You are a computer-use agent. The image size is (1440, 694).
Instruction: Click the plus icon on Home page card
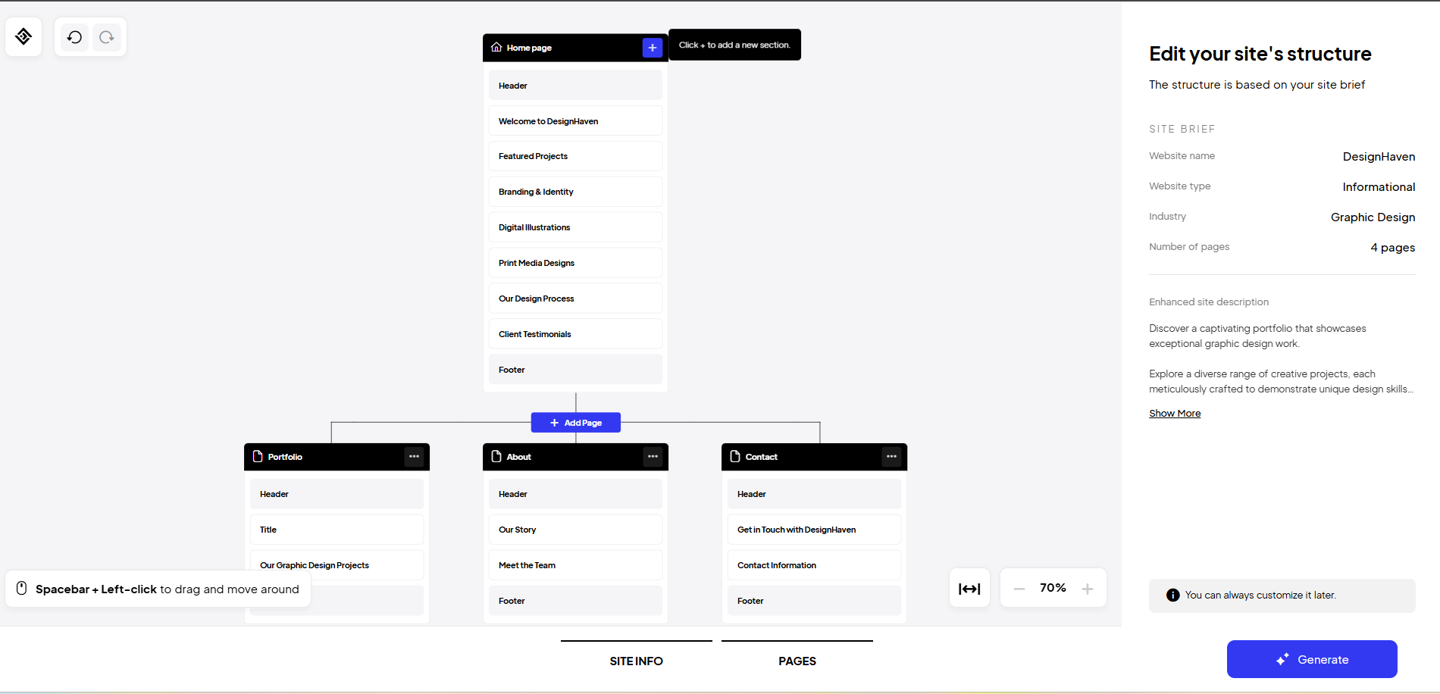(x=652, y=48)
